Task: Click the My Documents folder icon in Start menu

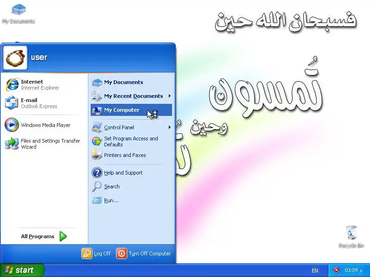Action: [97, 82]
